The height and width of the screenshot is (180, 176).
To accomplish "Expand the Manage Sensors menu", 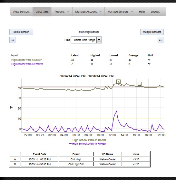I will [x=120, y=12].
